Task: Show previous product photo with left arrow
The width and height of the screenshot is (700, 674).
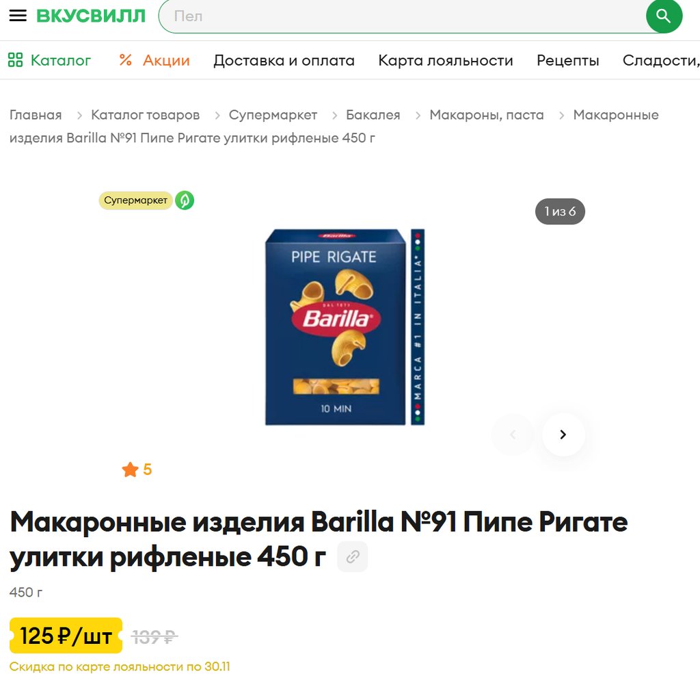Action: (x=513, y=435)
